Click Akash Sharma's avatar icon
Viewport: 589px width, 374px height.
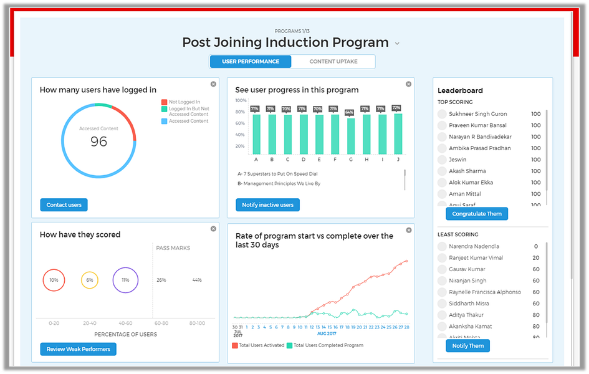(442, 171)
